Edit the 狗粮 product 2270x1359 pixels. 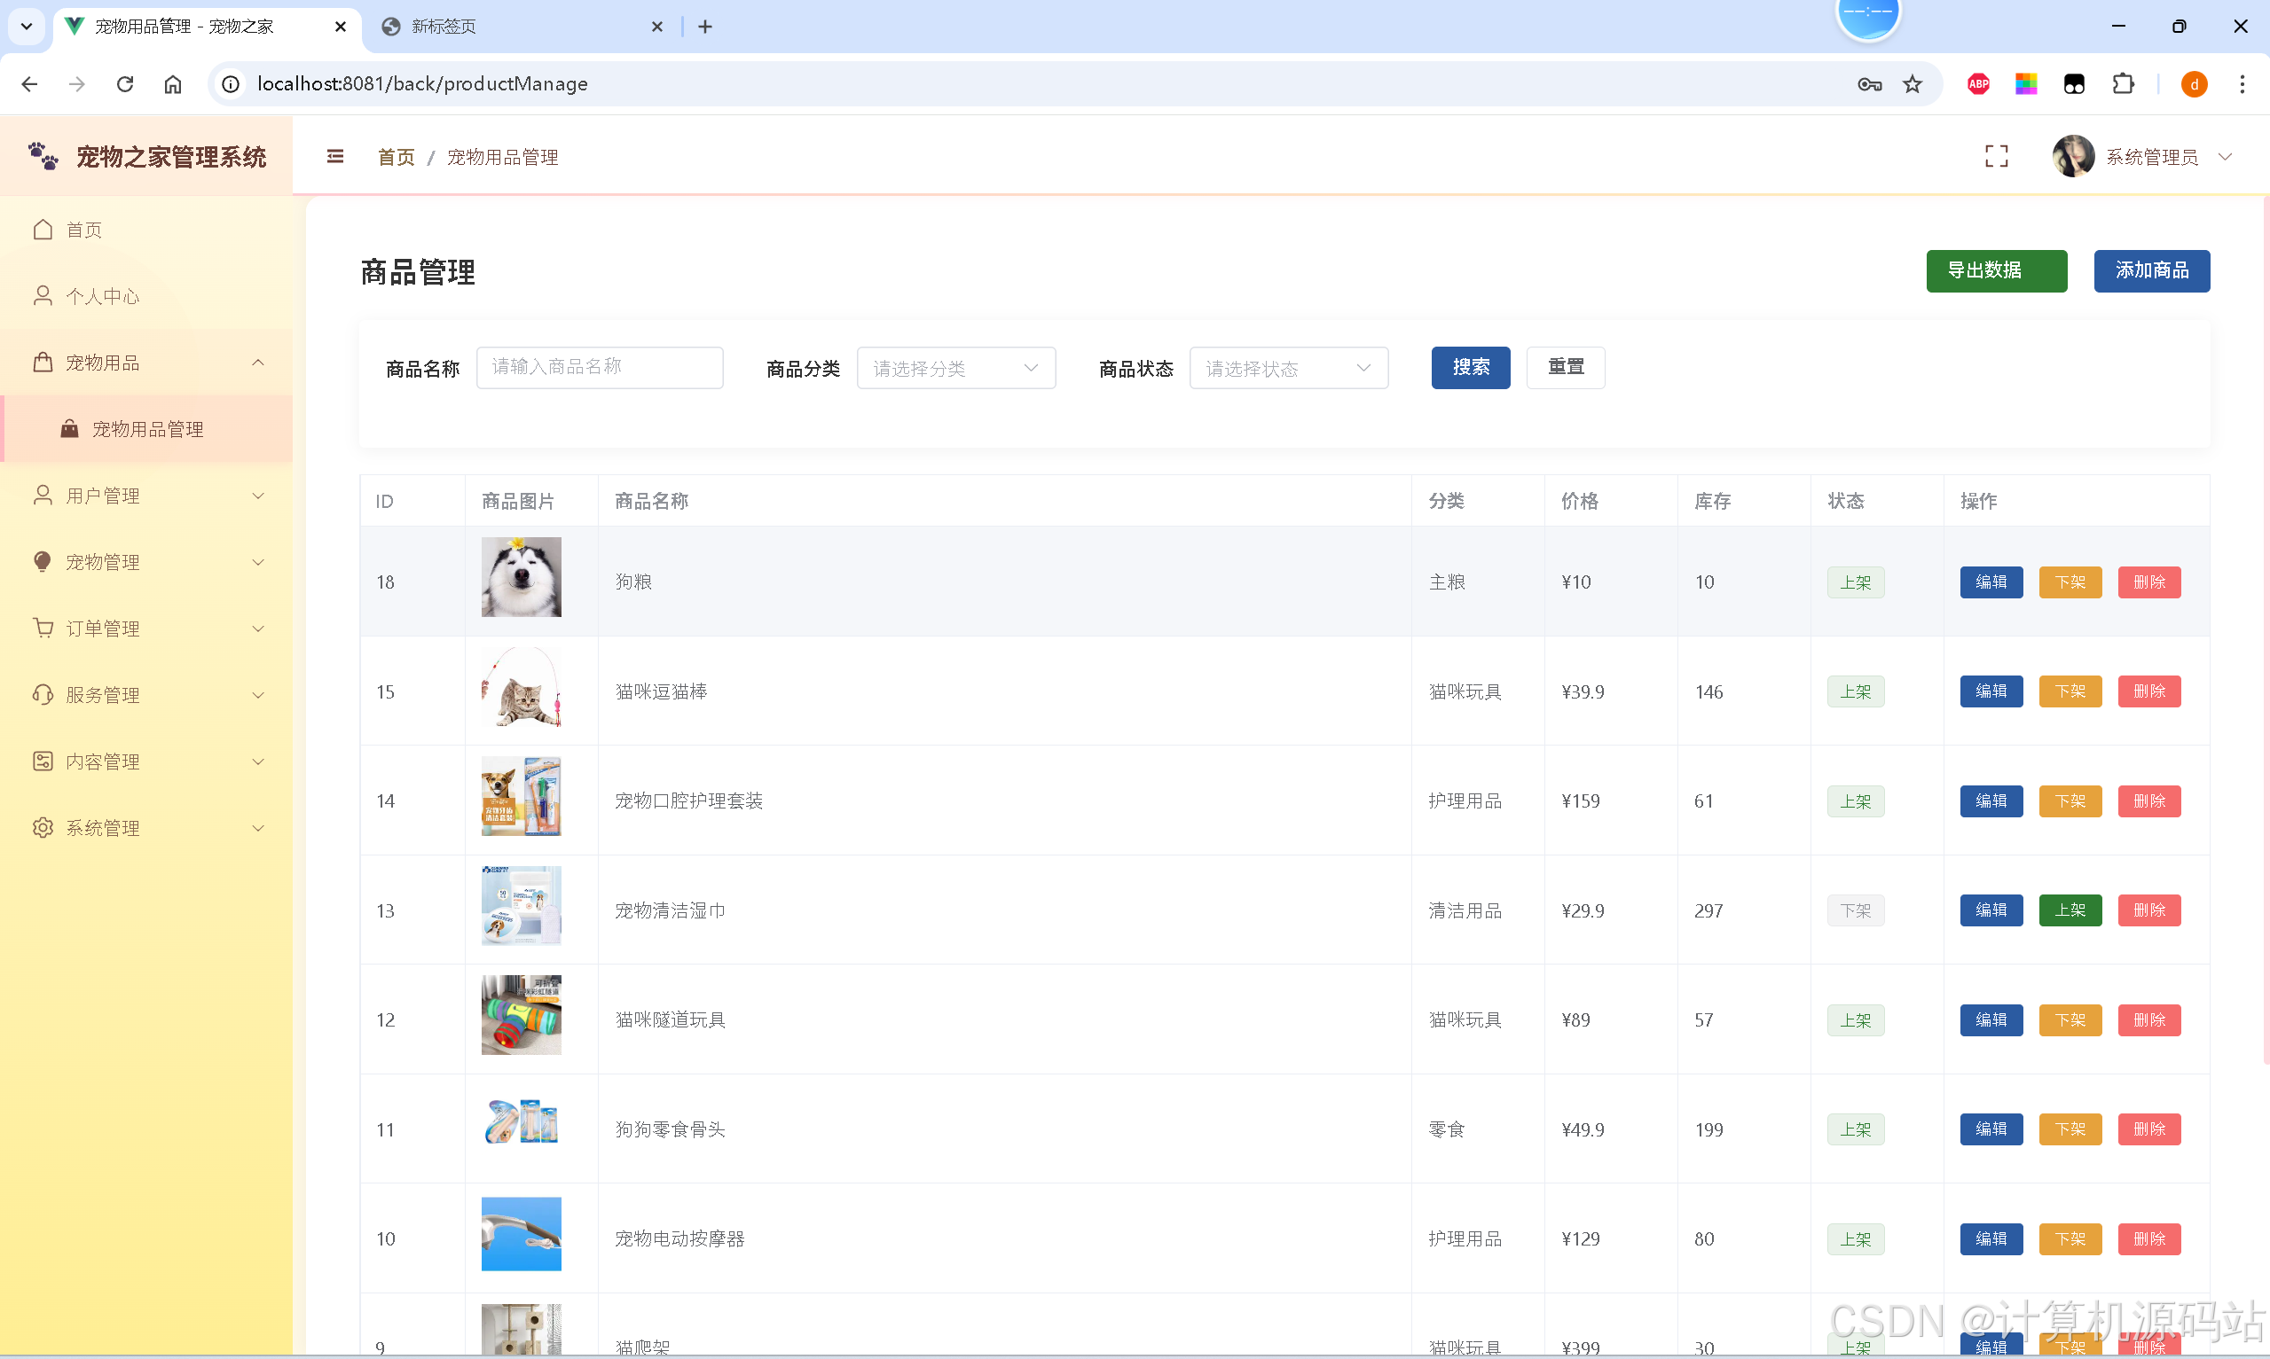1991,582
